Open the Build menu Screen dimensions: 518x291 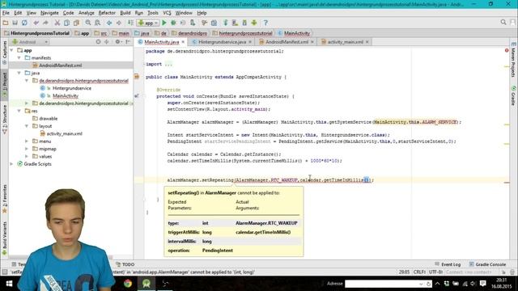click(125, 13)
